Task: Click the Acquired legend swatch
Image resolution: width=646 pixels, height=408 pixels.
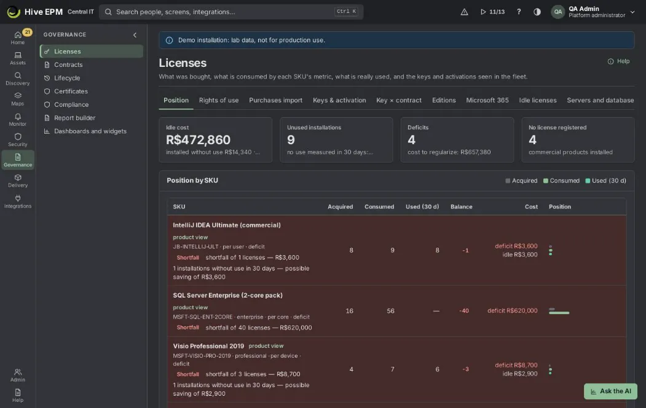Action: coord(508,180)
